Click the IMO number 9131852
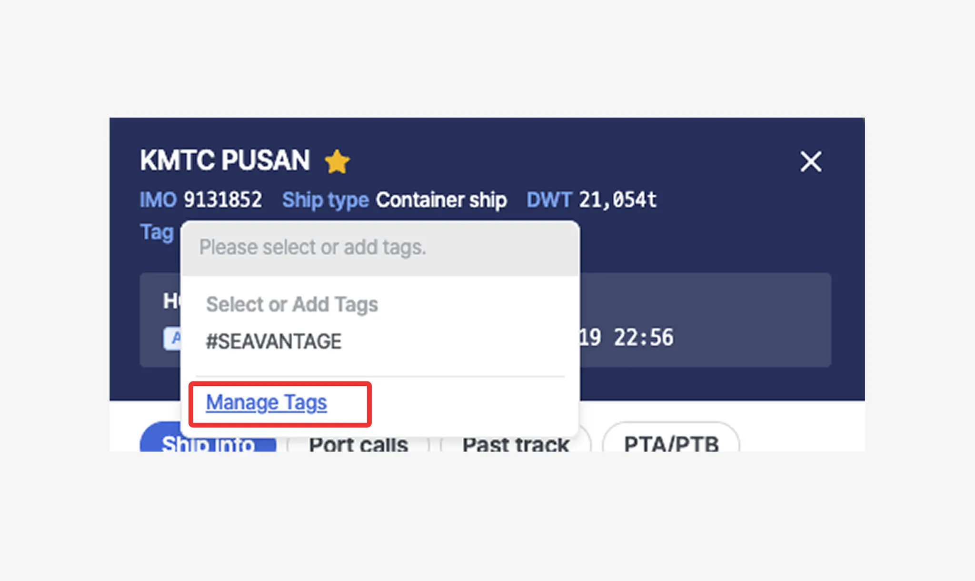 (x=223, y=200)
